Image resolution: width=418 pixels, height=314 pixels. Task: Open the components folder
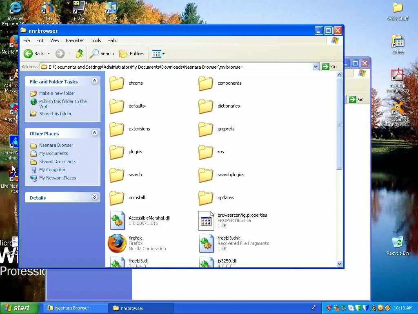pyautogui.click(x=220, y=83)
